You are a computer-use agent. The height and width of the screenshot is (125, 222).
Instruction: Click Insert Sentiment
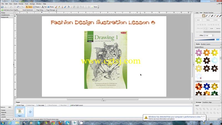click(27, 10)
